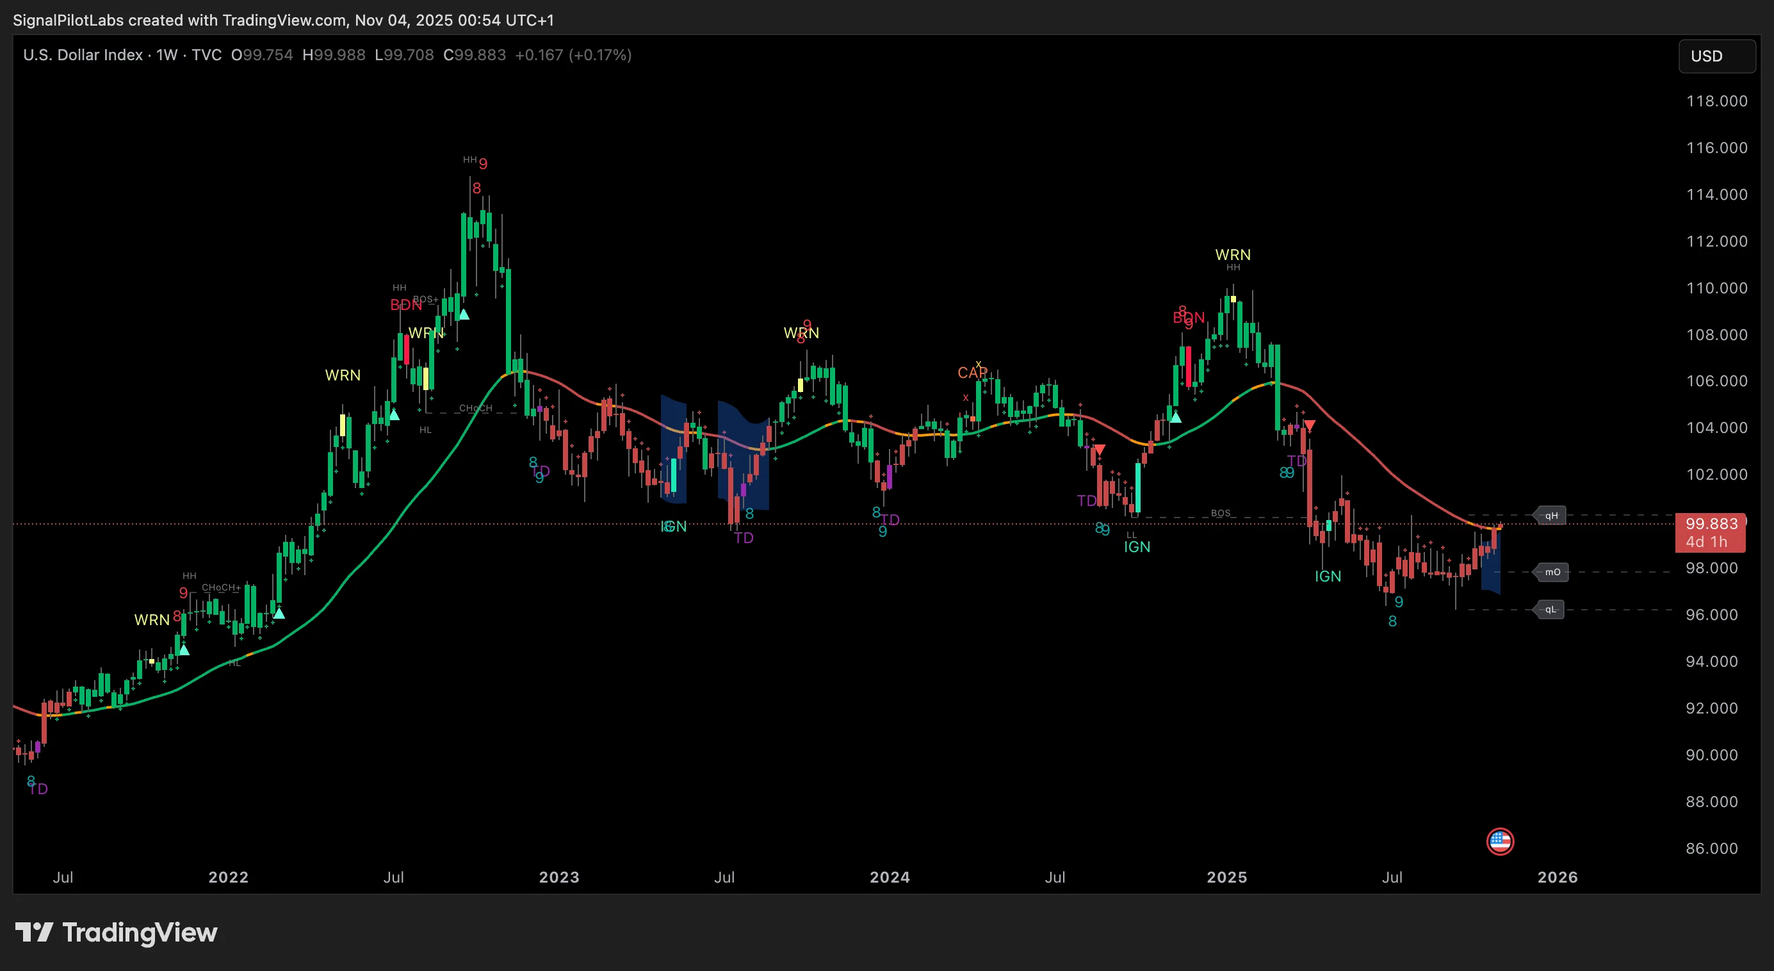Click the qL price level tag on the right

click(1548, 608)
